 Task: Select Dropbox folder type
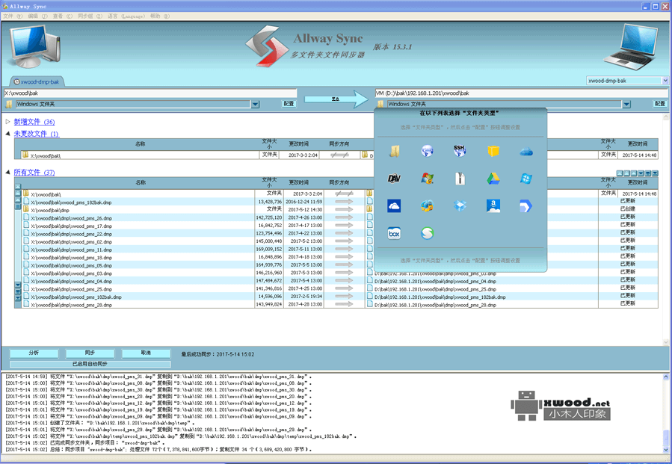[x=460, y=206]
